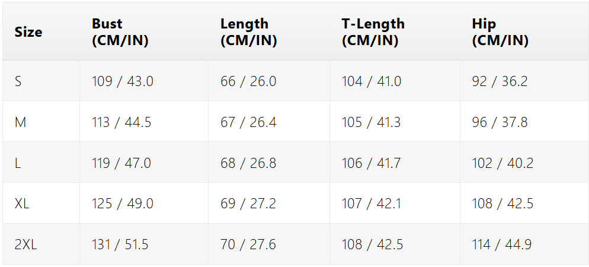
Task: Select T-Length value 104 / 41.0
Action: [371, 81]
